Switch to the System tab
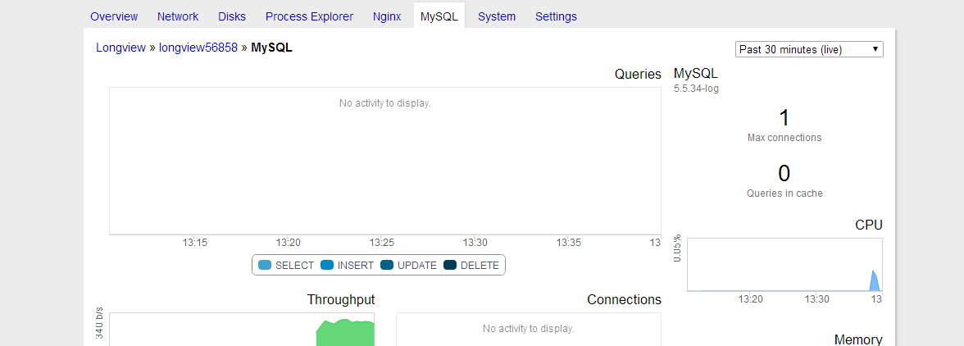964x346 pixels. 497,16
